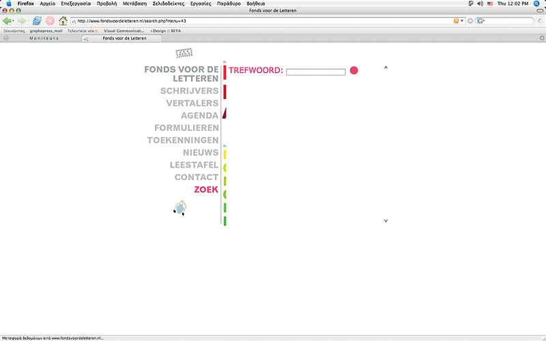Click the dotted logo above the site menu
This screenshot has height=341, width=546.
coord(184,53)
